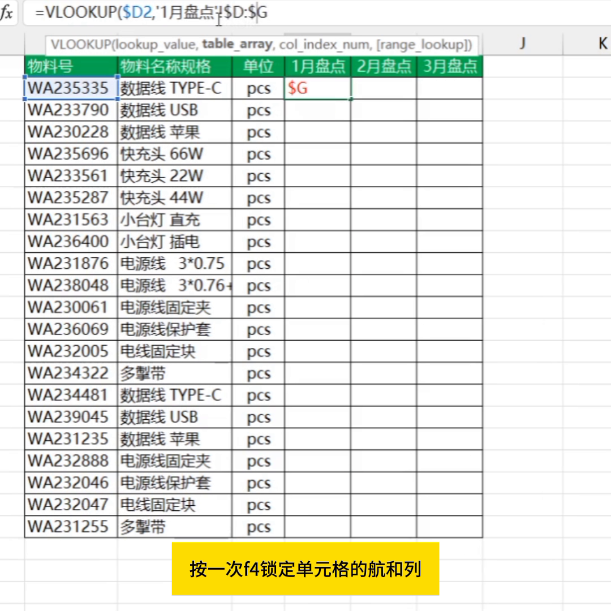Click 快充头 66W name cell
Image resolution: width=611 pixels, height=611 pixels.
175,154
